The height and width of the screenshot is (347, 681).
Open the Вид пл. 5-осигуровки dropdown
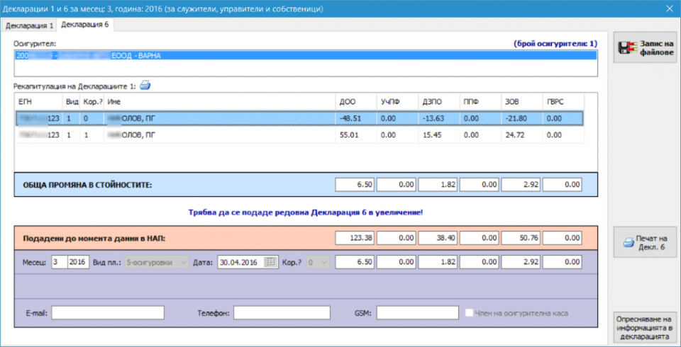point(157,262)
